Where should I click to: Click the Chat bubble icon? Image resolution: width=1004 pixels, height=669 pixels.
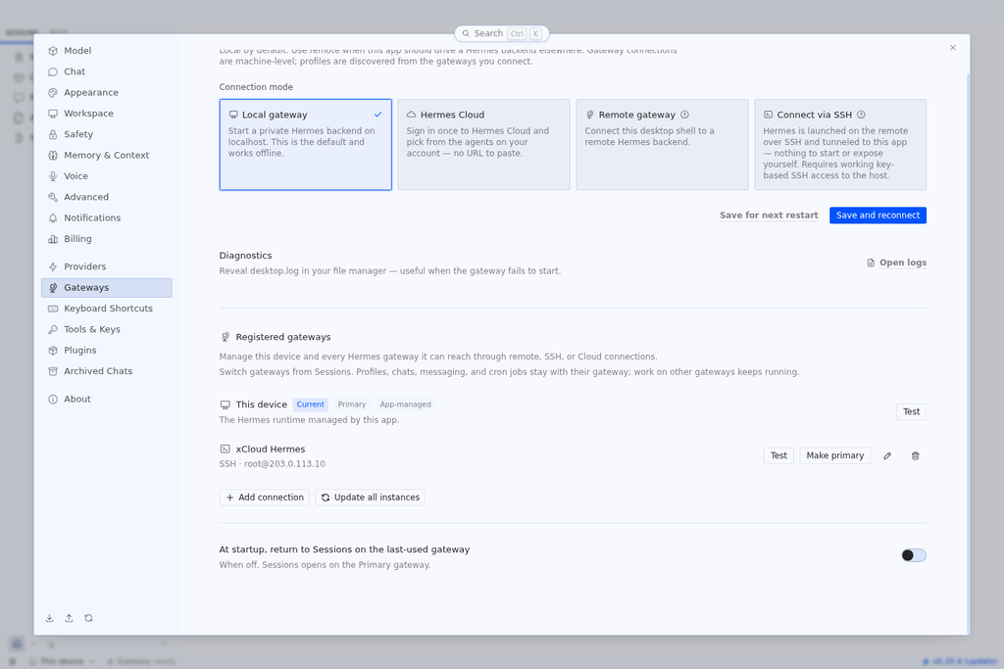tap(53, 72)
